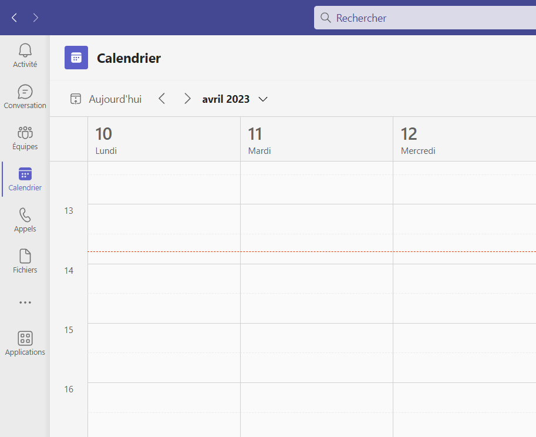Open Activité in the sidebar
The height and width of the screenshot is (437, 536).
pyautogui.click(x=25, y=56)
